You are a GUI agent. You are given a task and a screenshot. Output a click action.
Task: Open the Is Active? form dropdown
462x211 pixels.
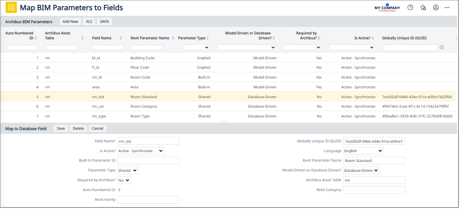pos(140,151)
